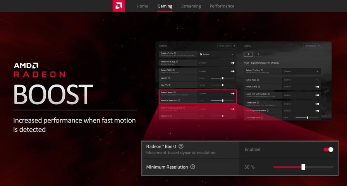Screen dimensions: 347x186
Task: Toggle Integer Scaling switch
Action: tap(317, 87)
